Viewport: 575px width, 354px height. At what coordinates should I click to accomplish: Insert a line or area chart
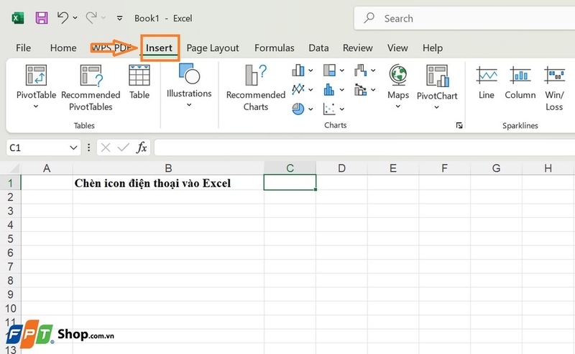tap(298, 89)
